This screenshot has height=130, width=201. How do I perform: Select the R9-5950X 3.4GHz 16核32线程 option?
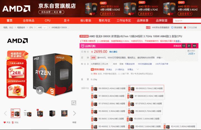point(109,88)
